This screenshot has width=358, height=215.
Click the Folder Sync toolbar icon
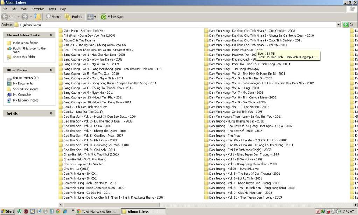coord(112,17)
